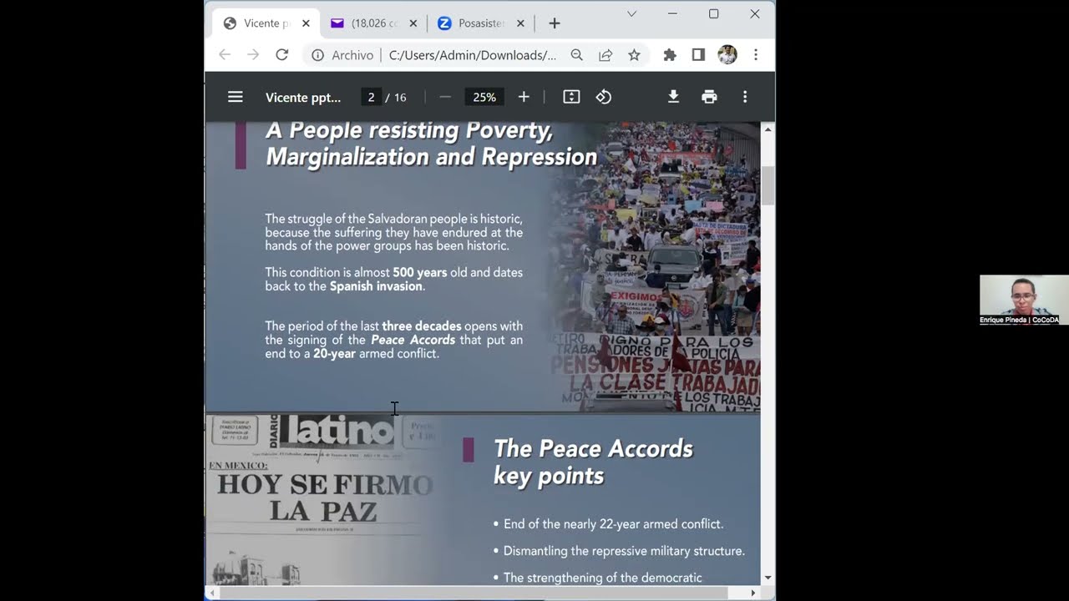This screenshot has height=601, width=1069.
Task: Open the Extensions puzzle icon
Action: click(x=670, y=55)
